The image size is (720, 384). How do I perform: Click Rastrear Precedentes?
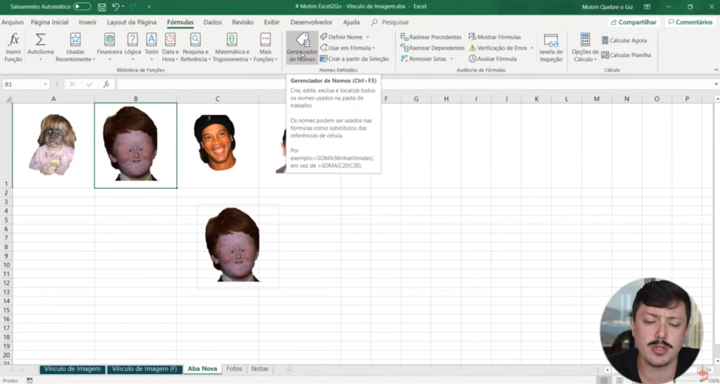[x=431, y=37]
